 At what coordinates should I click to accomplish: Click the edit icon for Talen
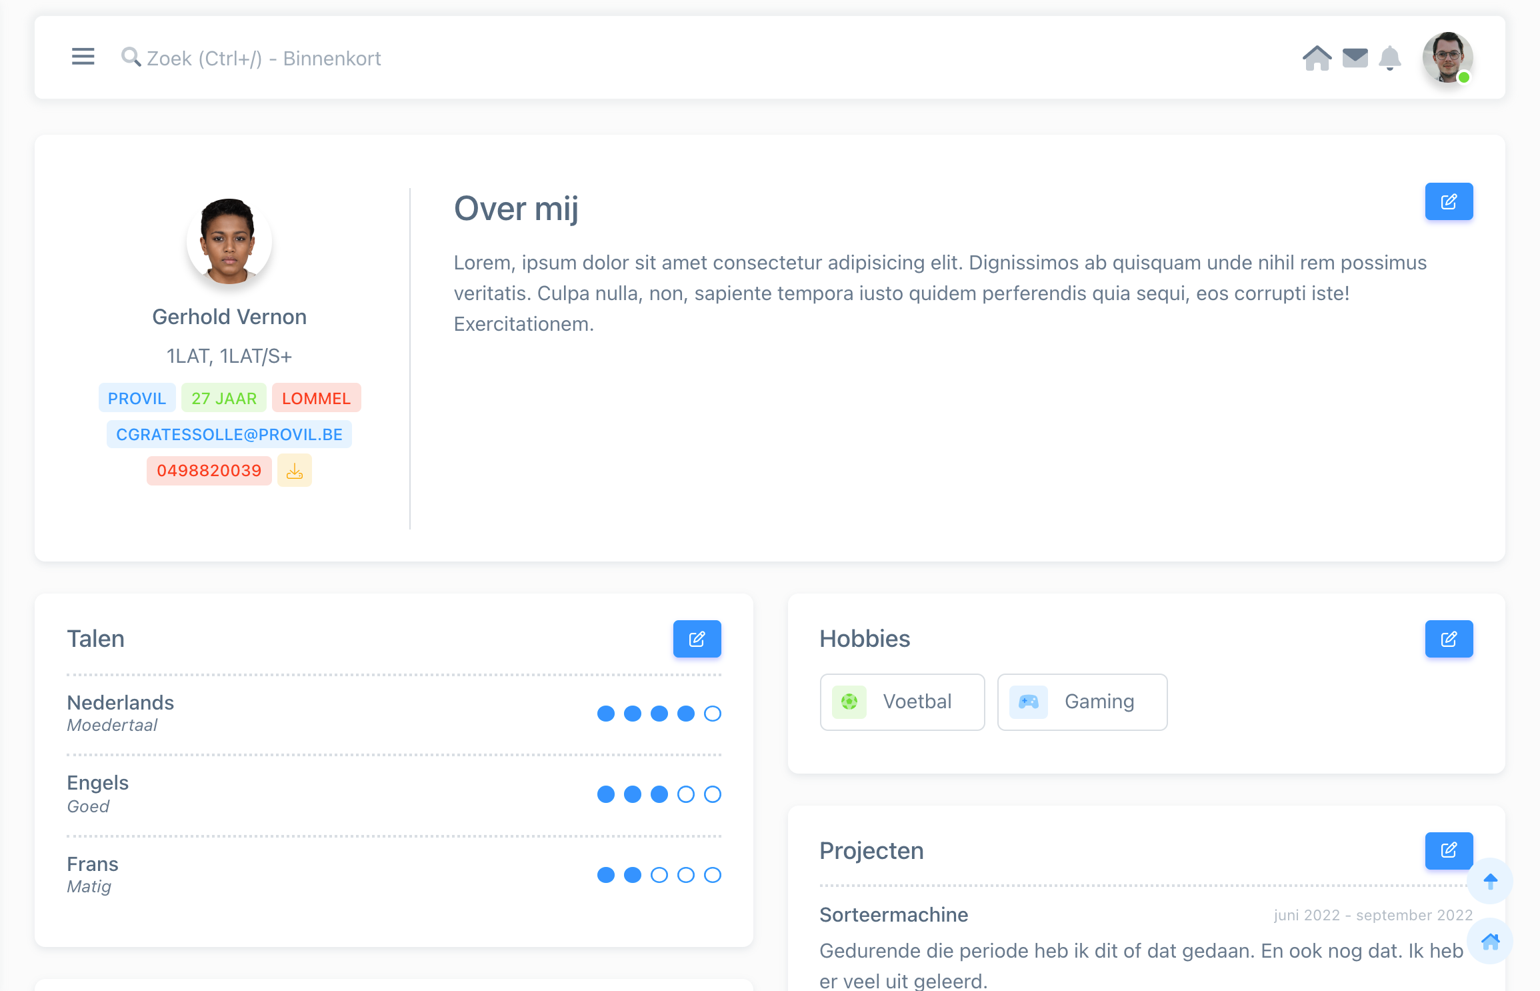point(697,639)
